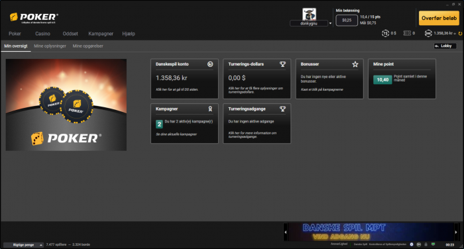
Task: Expand the Rigtige penge mode selector
Action: (23, 245)
